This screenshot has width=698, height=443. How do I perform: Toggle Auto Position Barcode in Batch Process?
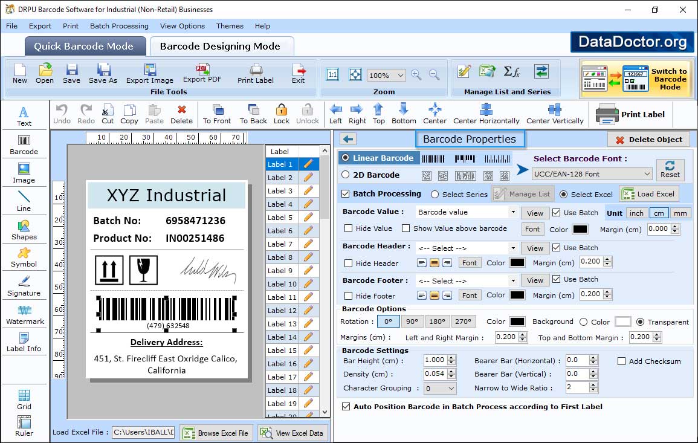tap(346, 407)
